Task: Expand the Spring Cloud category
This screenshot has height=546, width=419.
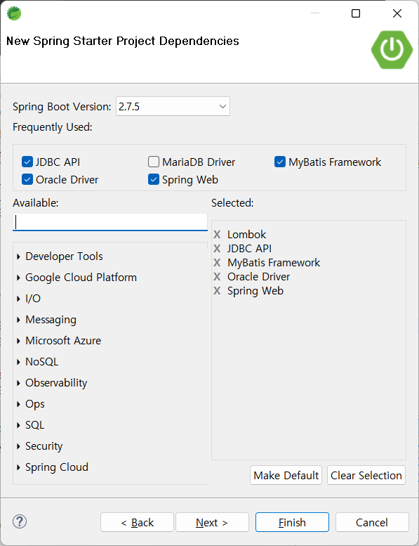Action: click(18, 467)
